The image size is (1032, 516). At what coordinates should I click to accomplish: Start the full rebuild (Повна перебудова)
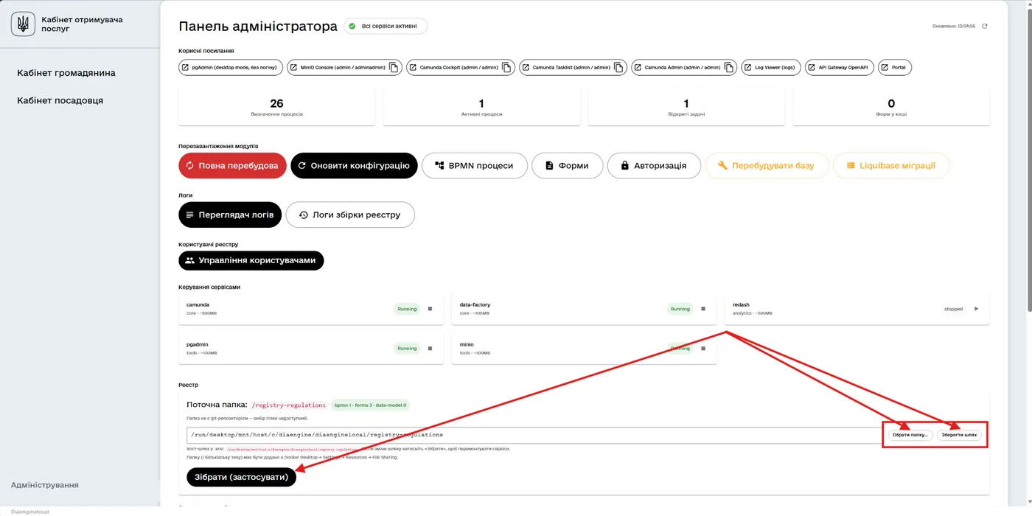[232, 166]
